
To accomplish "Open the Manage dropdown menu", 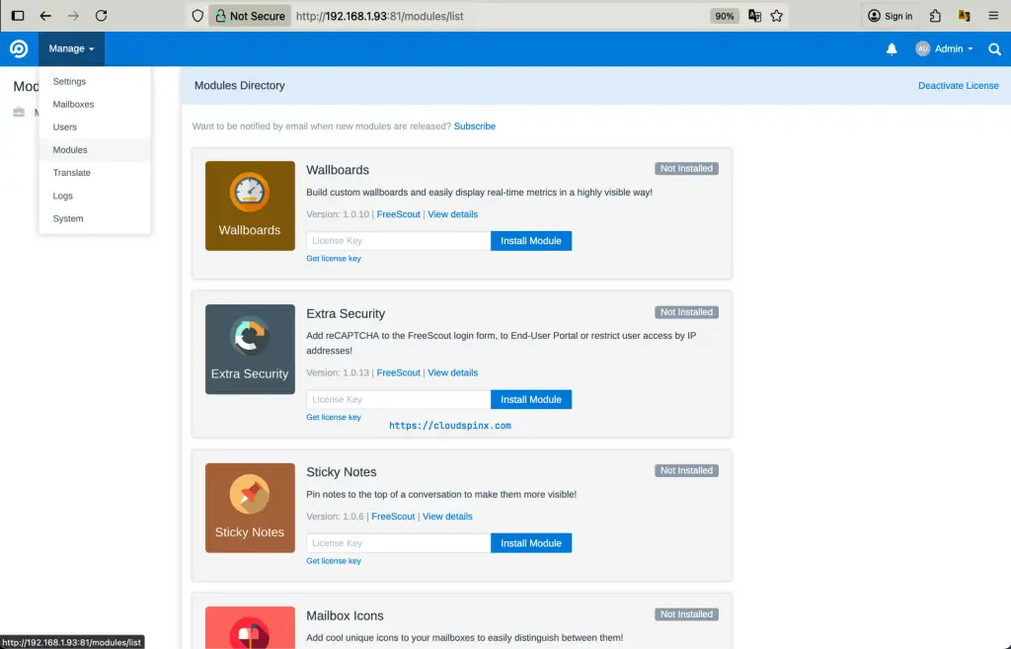I will tap(70, 48).
